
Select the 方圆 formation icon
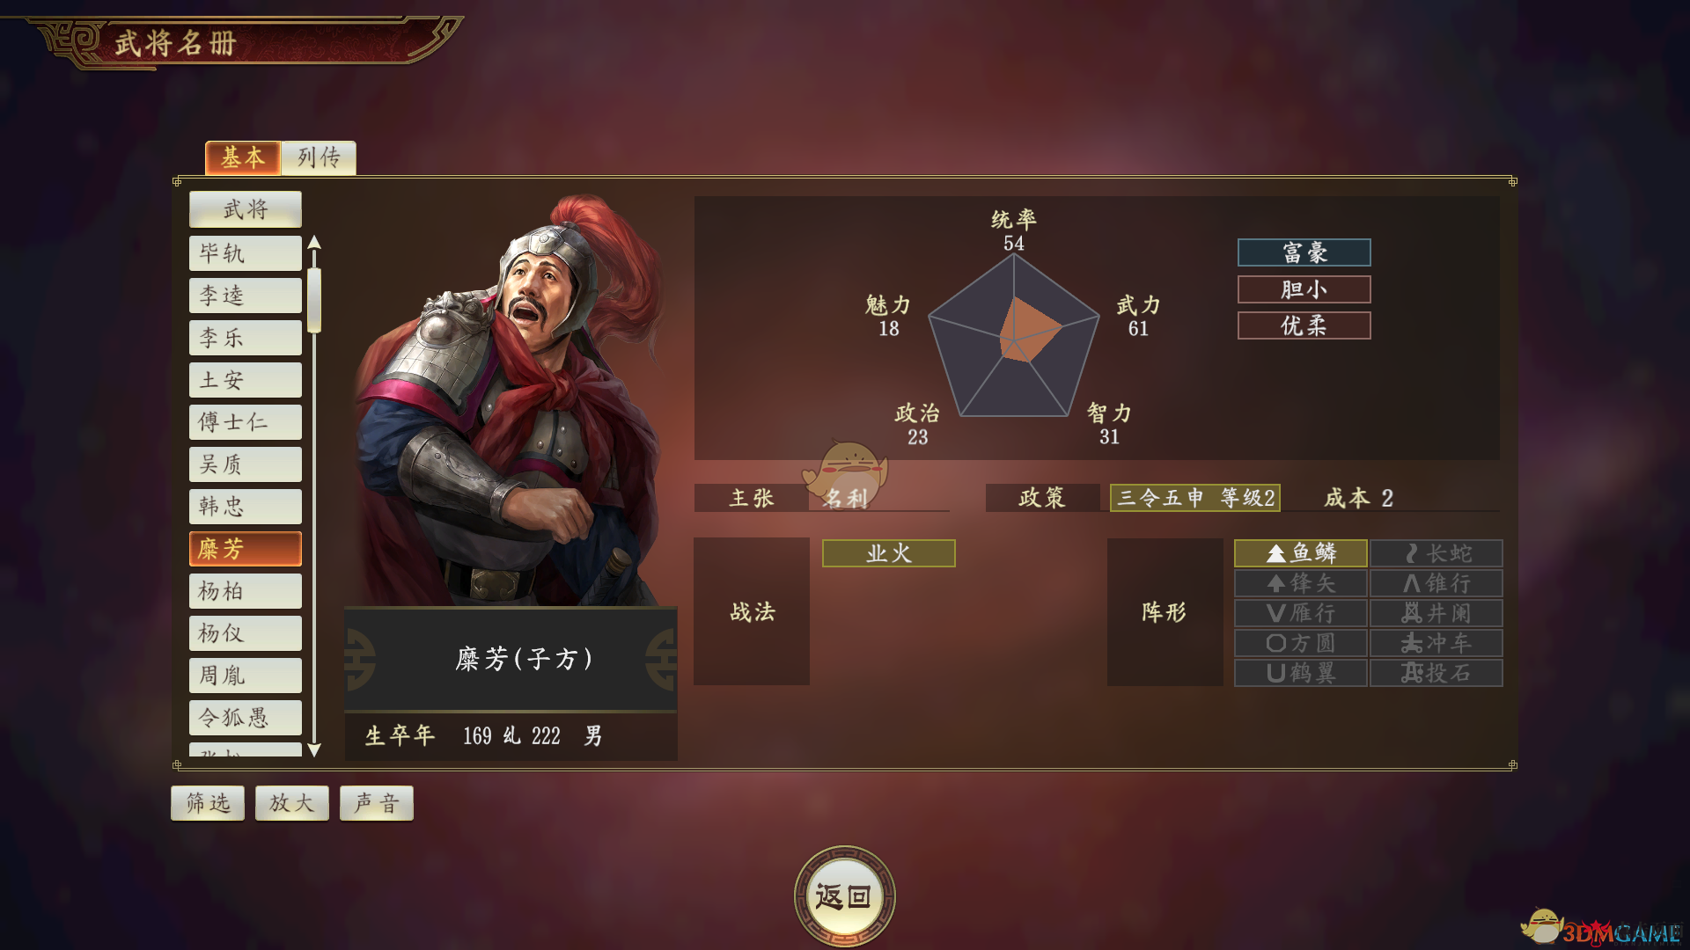pos(1300,643)
